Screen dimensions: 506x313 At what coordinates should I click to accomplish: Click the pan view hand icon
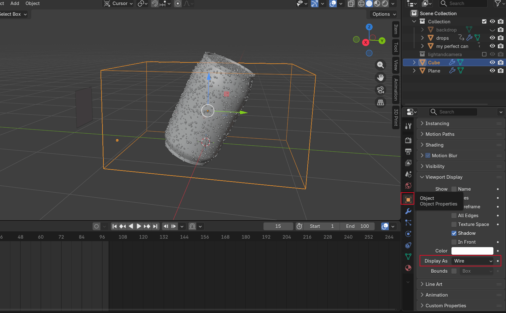(381, 77)
